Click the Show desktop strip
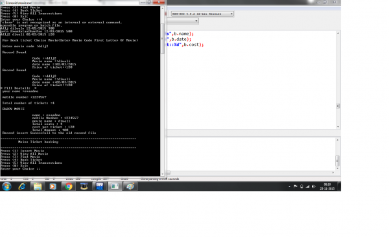 339,186
